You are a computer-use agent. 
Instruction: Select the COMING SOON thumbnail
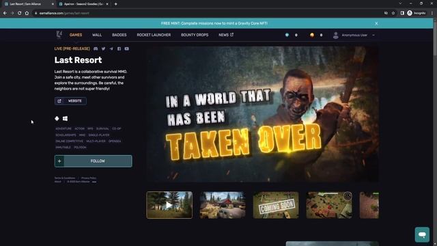pyautogui.click(x=276, y=205)
